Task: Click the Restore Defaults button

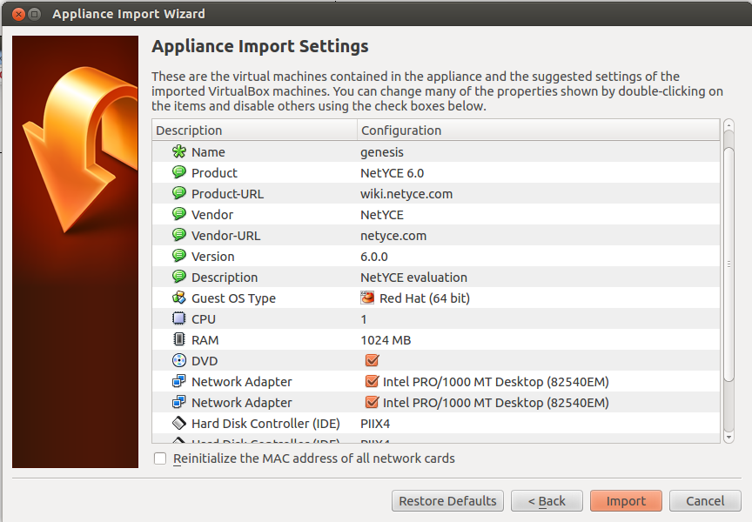Action: pyautogui.click(x=447, y=501)
